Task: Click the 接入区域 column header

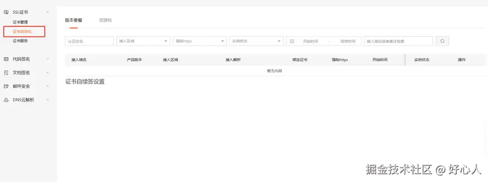Action: point(171,59)
